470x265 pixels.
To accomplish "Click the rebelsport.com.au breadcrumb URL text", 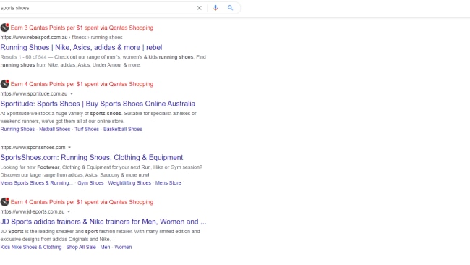I will point(61,38).
